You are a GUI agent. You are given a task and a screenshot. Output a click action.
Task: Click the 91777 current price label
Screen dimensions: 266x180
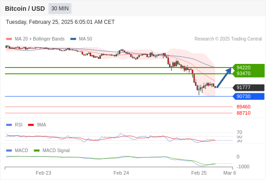(x=248, y=88)
